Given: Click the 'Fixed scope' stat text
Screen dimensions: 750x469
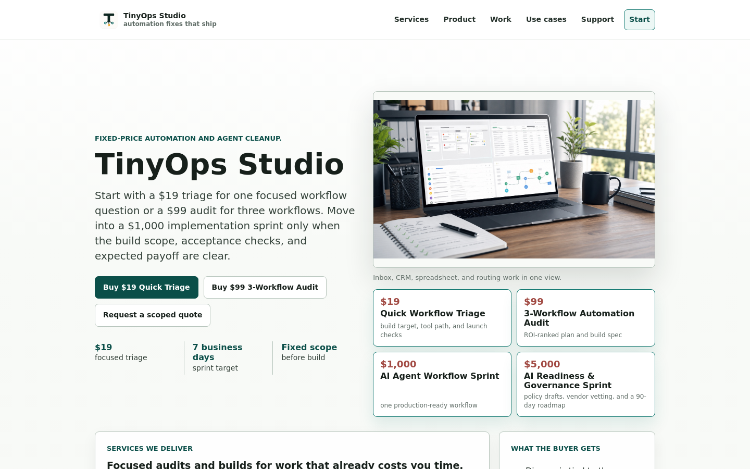Looking at the screenshot, I should pos(309,347).
